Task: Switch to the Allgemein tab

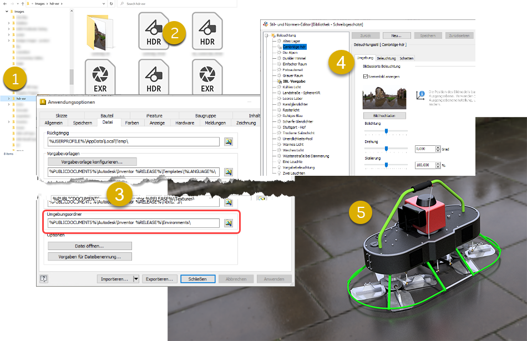Action: click(x=54, y=123)
